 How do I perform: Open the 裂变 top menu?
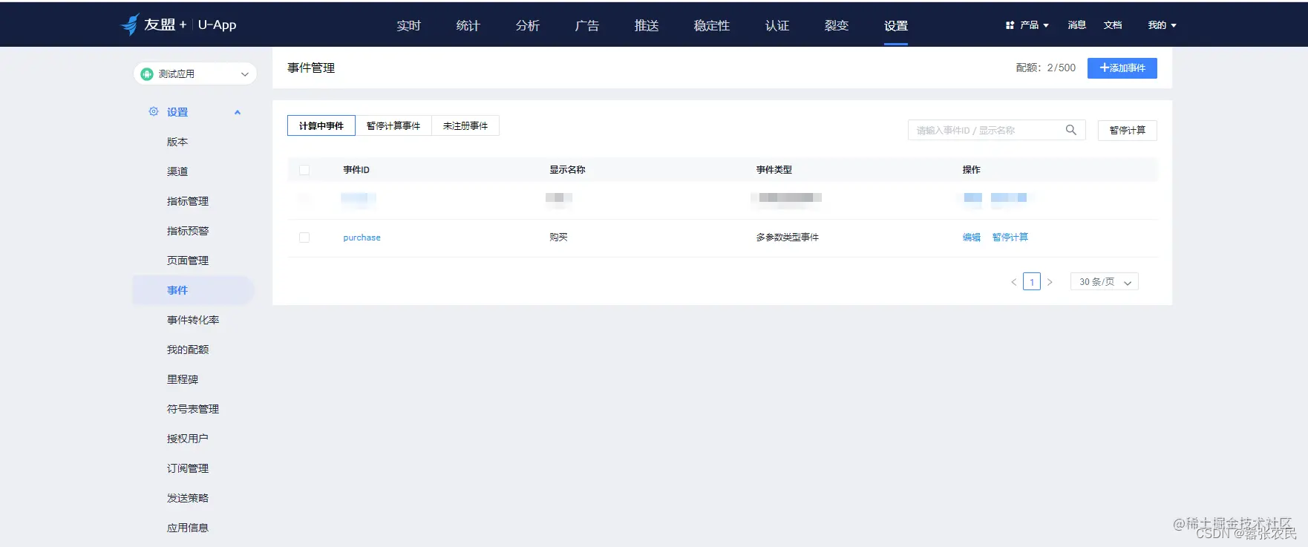click(836, 25)
